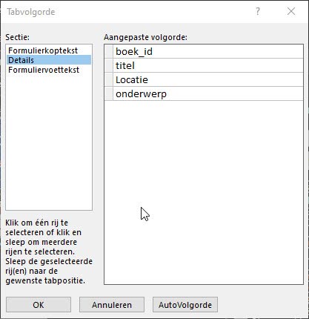Click the Aangepaste volgorde label
The height and width of the screenshot is (319, 309).
tap(145, 37)
